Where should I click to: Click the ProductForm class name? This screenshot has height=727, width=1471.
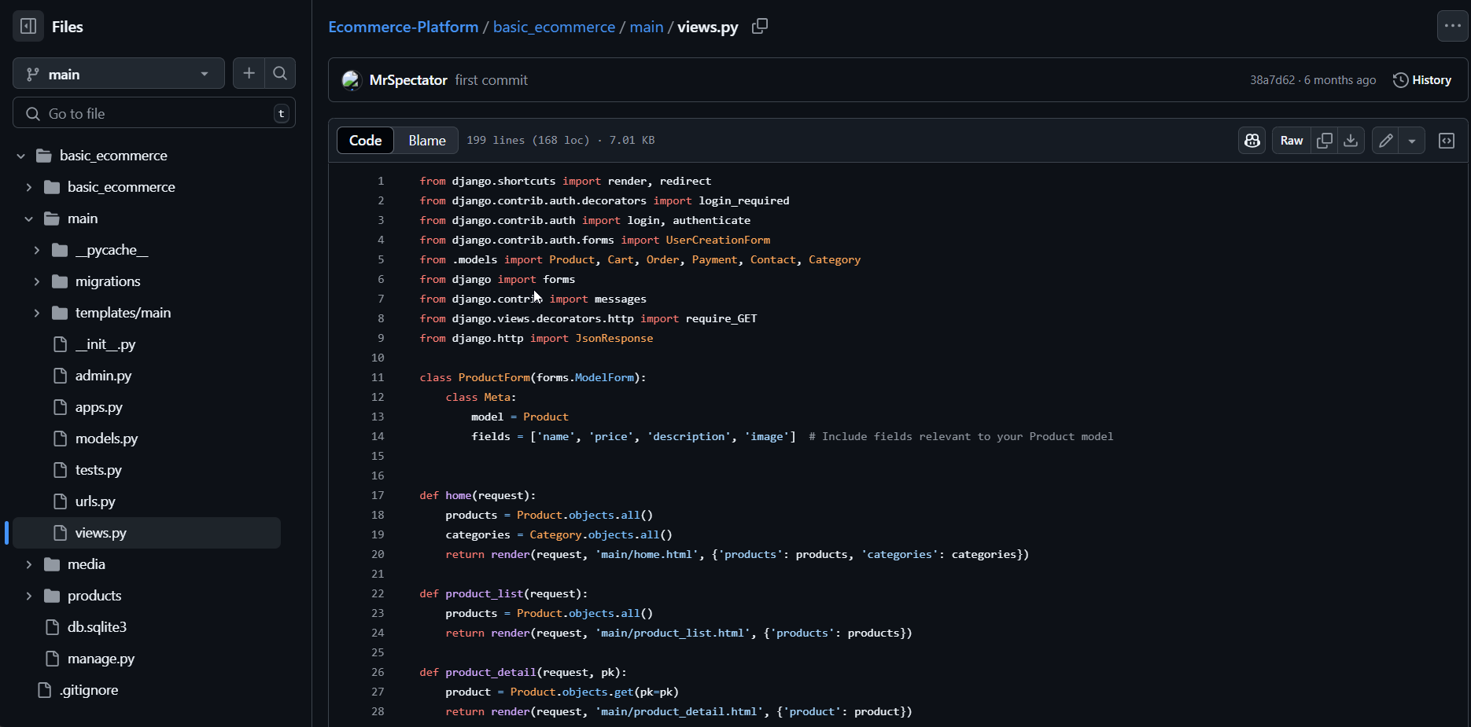tap(494, 377)
